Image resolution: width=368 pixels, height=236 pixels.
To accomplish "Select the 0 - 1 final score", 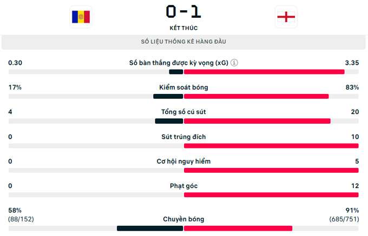I will (x=183, y=12).
